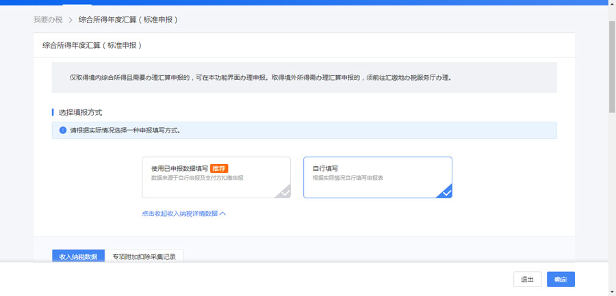Click the blue info icon in notice bar

coord(63,130)
